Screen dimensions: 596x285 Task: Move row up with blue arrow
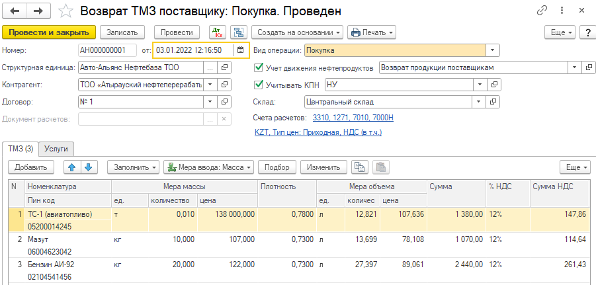tap(73, 167)
